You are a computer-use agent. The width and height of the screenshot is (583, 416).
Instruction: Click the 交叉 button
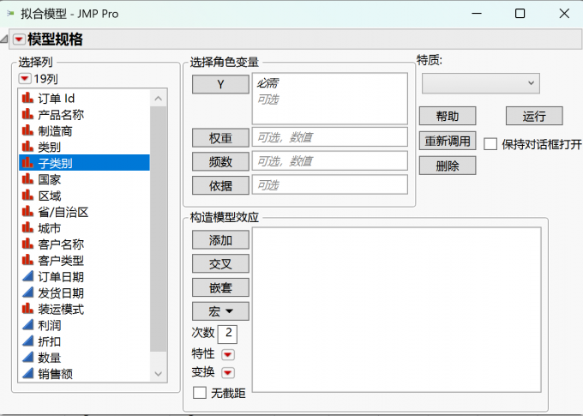pos(220,263)
